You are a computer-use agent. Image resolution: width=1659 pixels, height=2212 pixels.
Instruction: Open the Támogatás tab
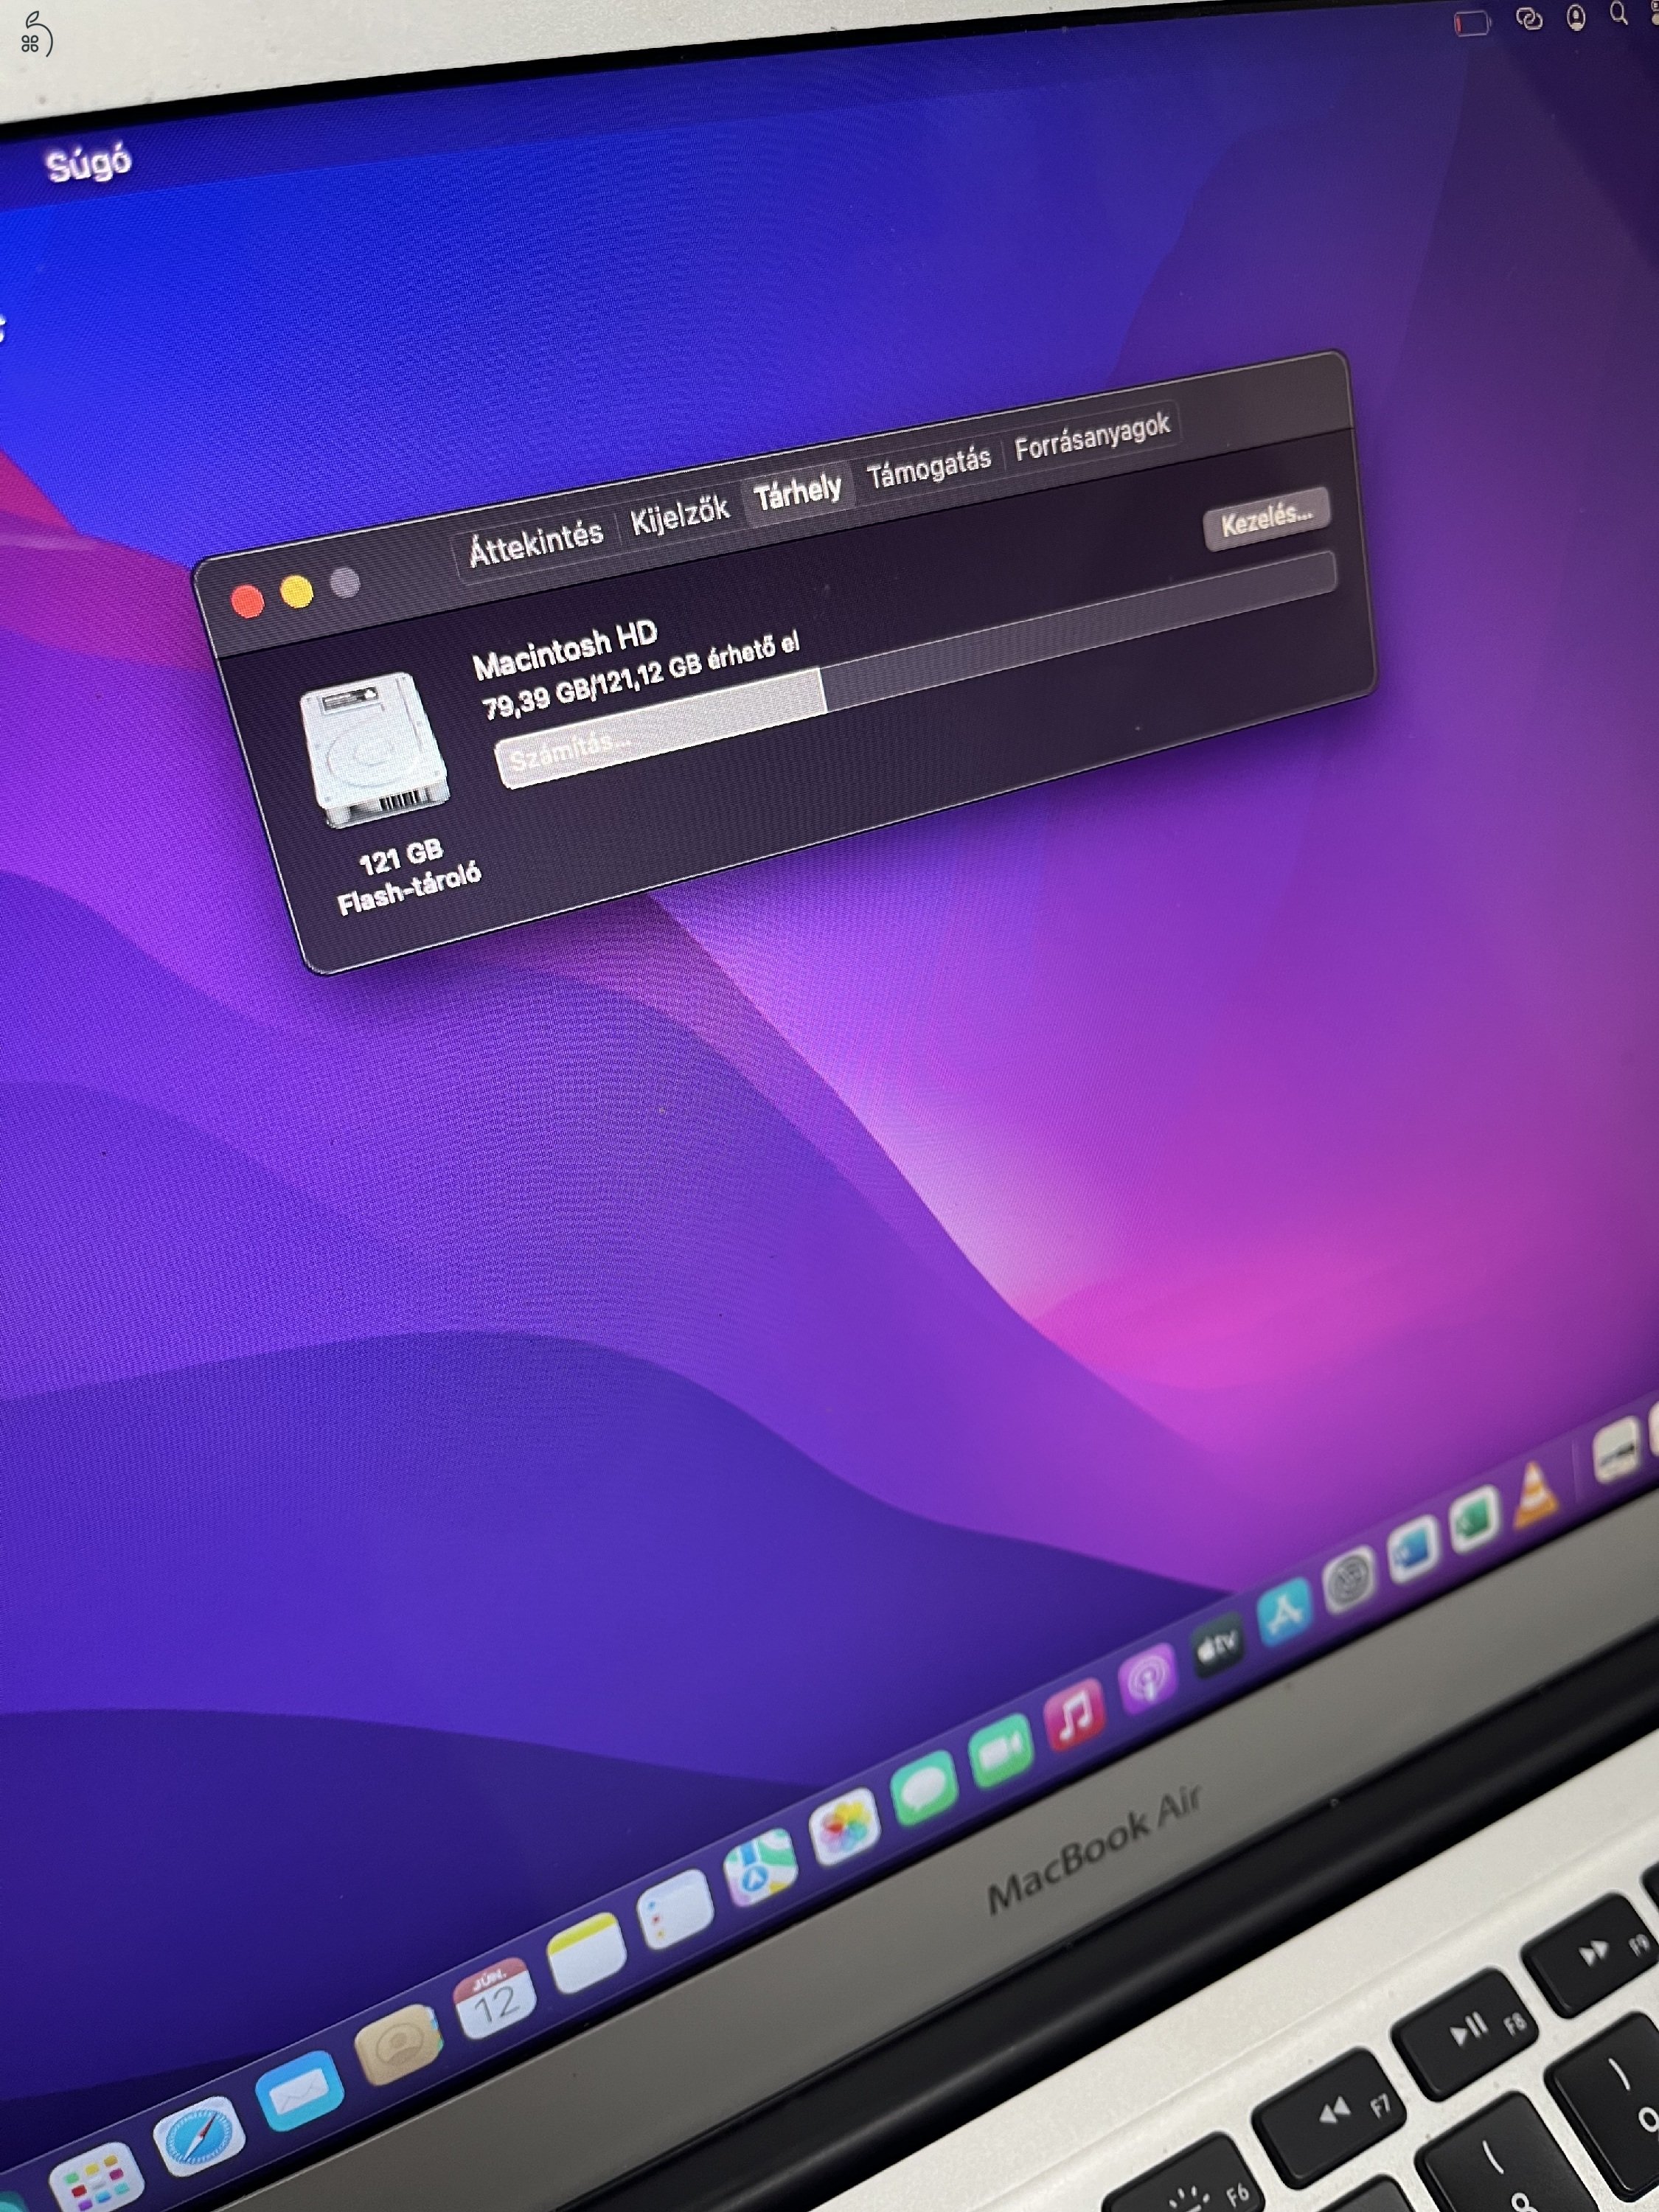pyautogui.click(x=929, y=467)
